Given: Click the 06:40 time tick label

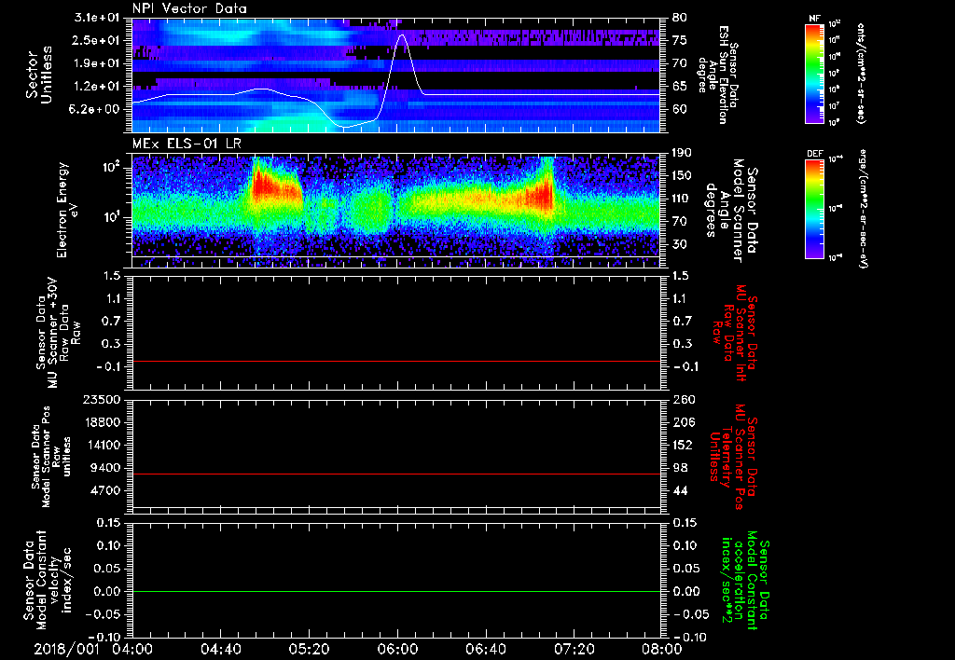Looking at the screenshot, I should click(x=485, y=649).
